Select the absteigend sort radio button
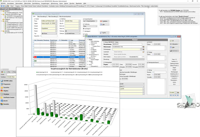Image resolution: width=200 pixels, height=137 pixels. 84,31
